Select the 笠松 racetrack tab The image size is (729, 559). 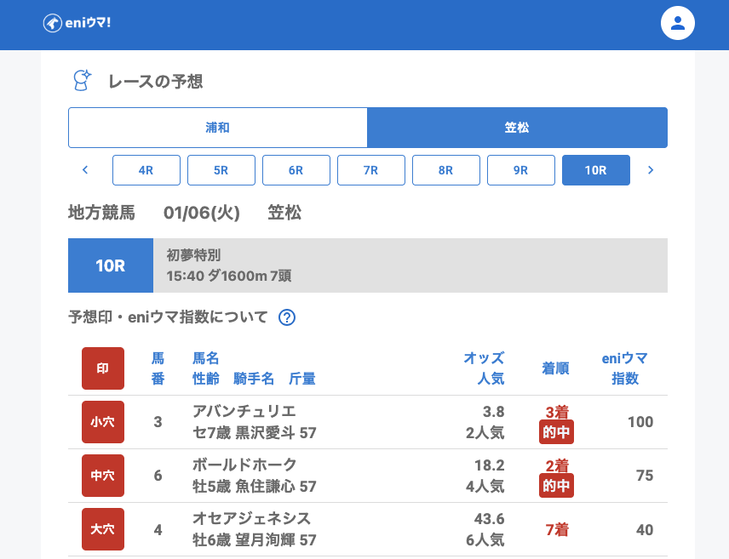(x=517, y=128)
